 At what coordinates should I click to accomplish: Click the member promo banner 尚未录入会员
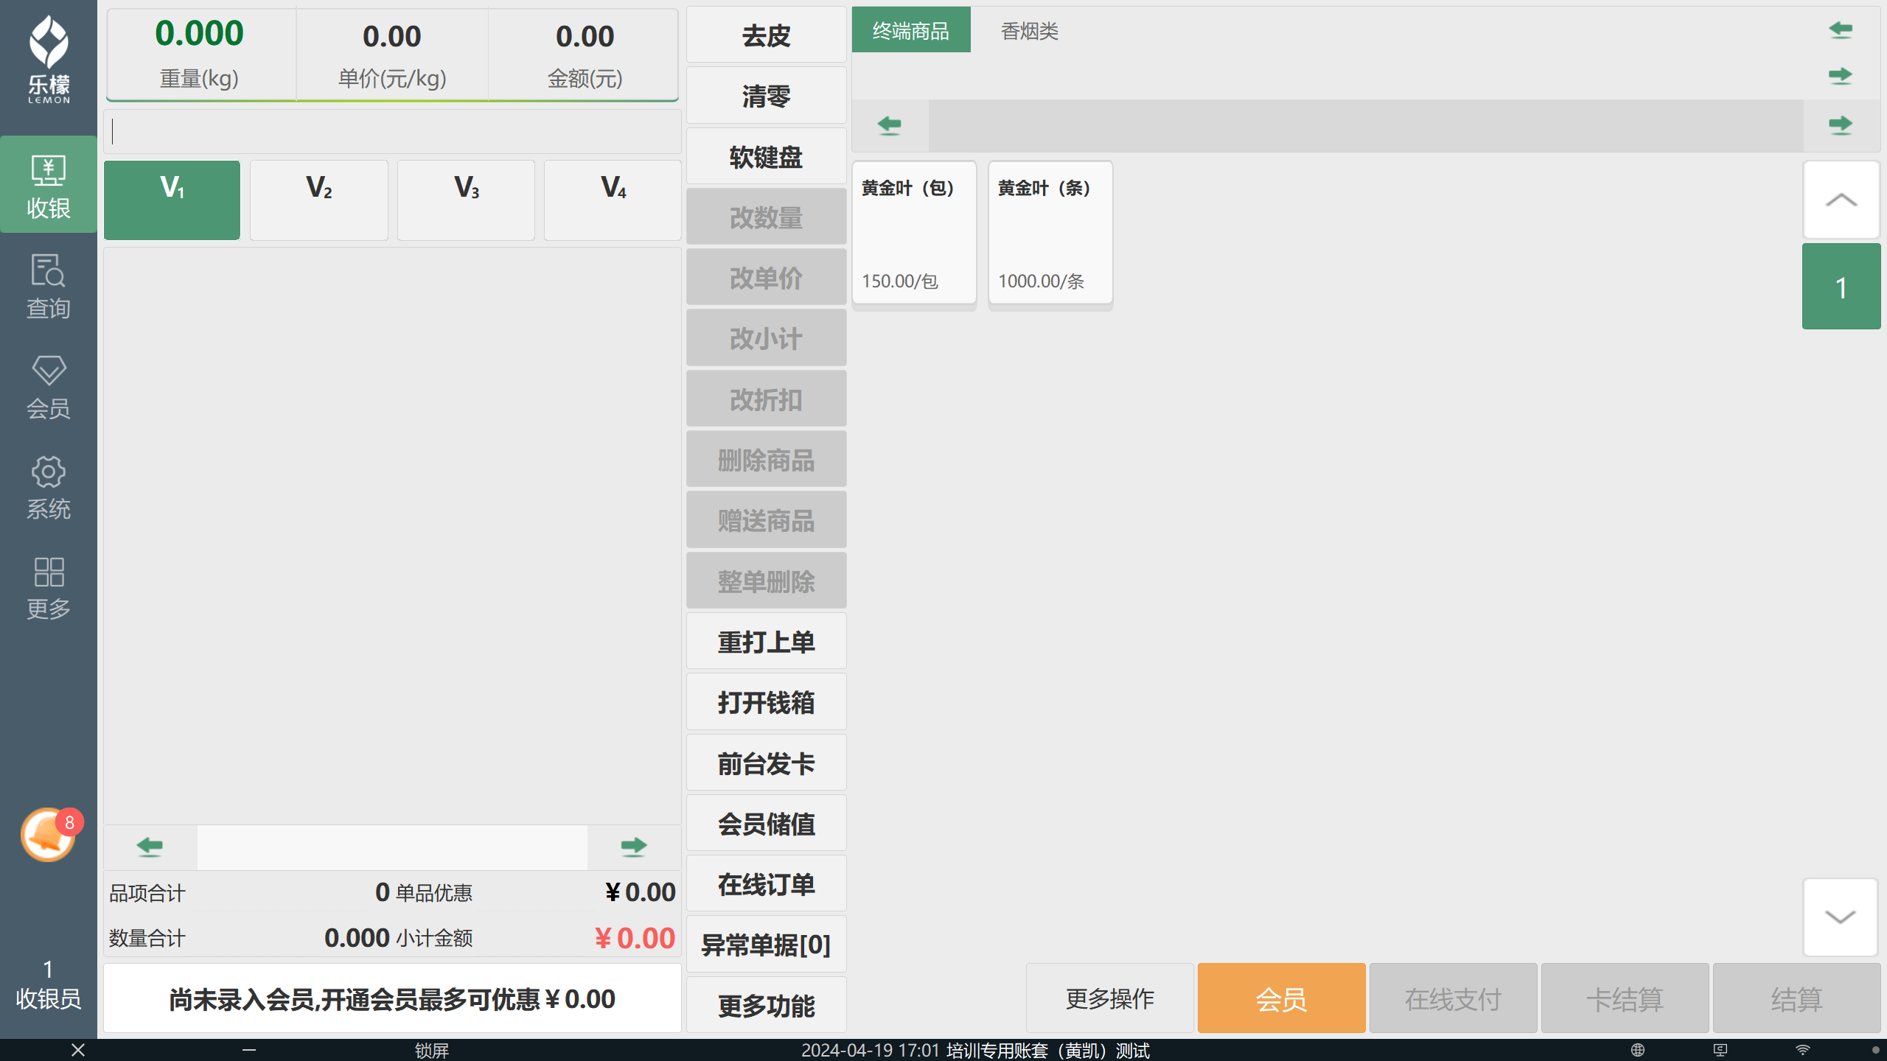click(x=392, y=998)
